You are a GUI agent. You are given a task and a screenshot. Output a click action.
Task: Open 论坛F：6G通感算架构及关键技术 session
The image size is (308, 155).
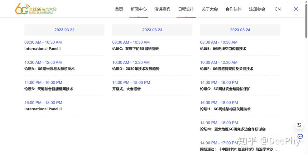tap(227, 69)
